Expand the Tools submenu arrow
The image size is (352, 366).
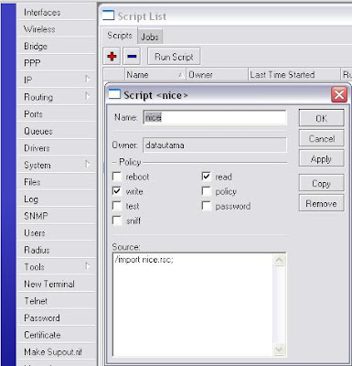pyautogui.click(x=88, y=266)
